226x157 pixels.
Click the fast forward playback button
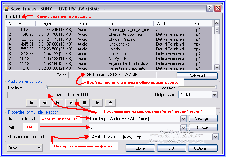(x=58, y=103)
